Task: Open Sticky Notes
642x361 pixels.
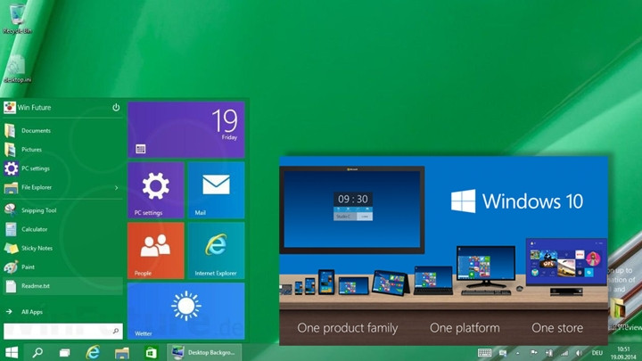Action: pos(62,248)
